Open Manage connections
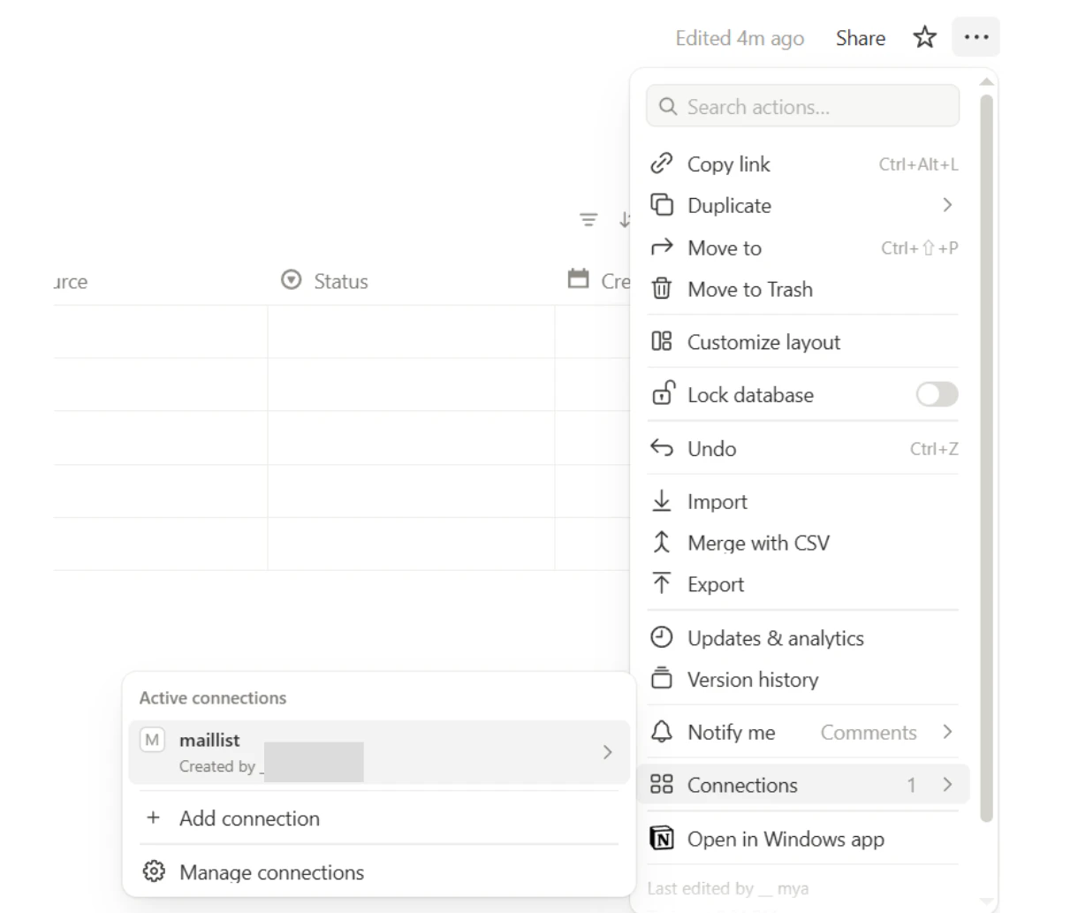 tap(379, 872)
